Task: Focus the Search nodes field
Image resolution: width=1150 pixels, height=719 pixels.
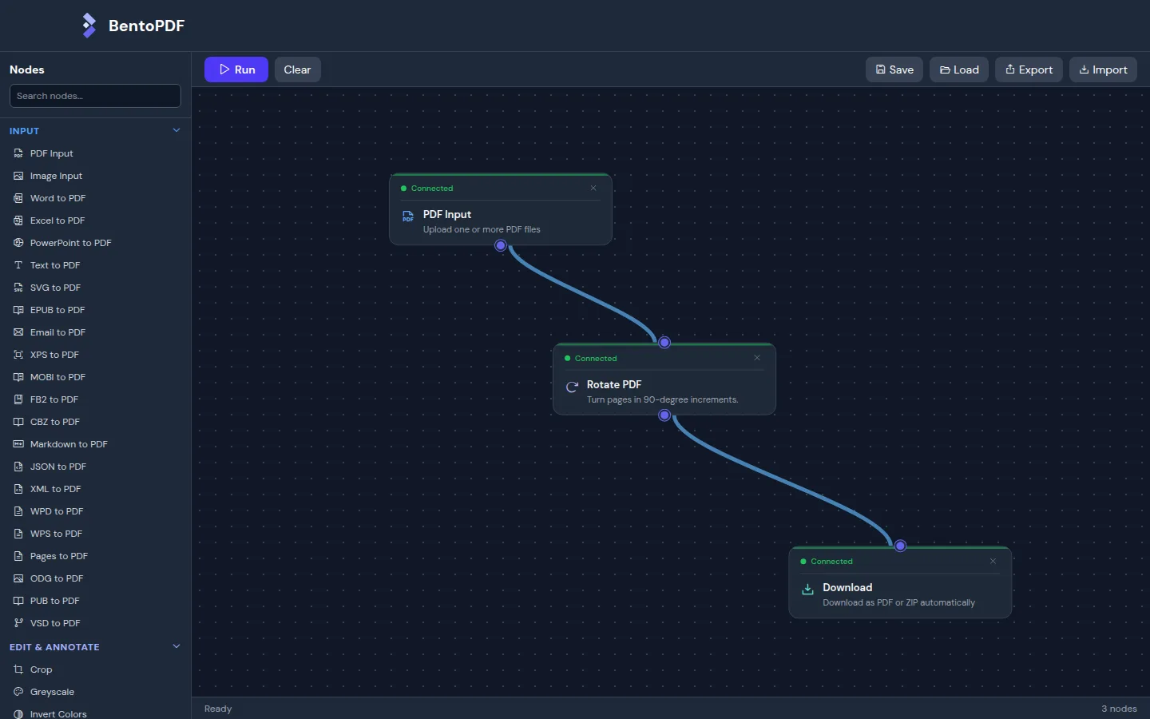Action: click(95, 96)
